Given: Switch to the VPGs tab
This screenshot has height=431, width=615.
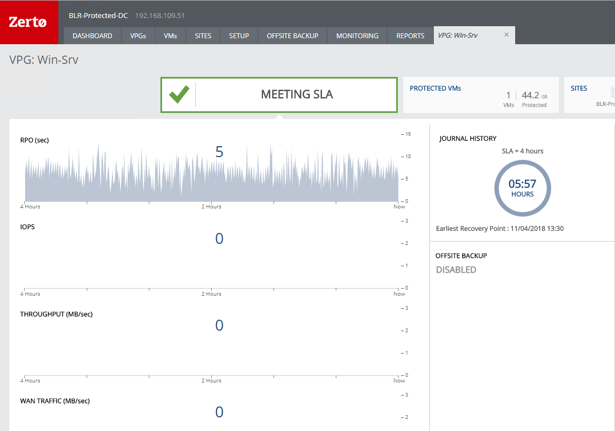Looking at the screenshot, I should coord(138,36).
